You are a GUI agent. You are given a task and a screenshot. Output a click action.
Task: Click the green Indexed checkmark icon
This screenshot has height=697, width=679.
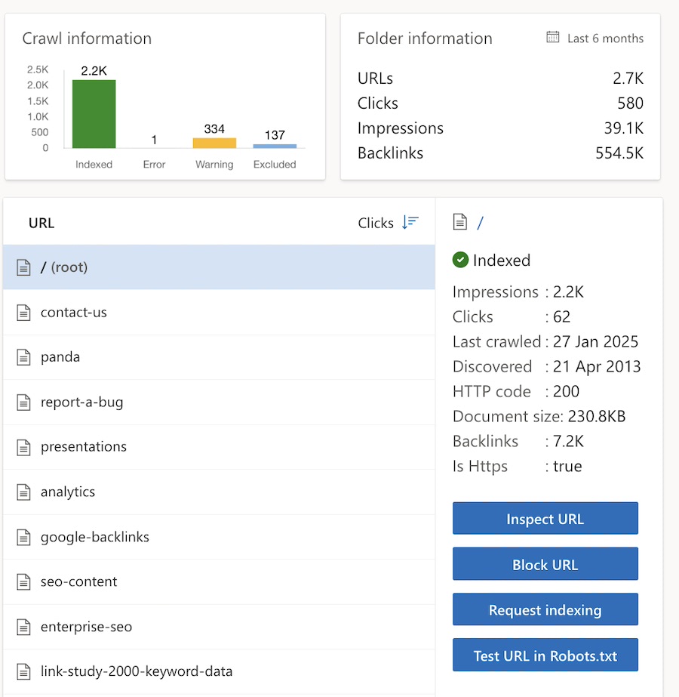pyautogui.click(x=460, y=260)
